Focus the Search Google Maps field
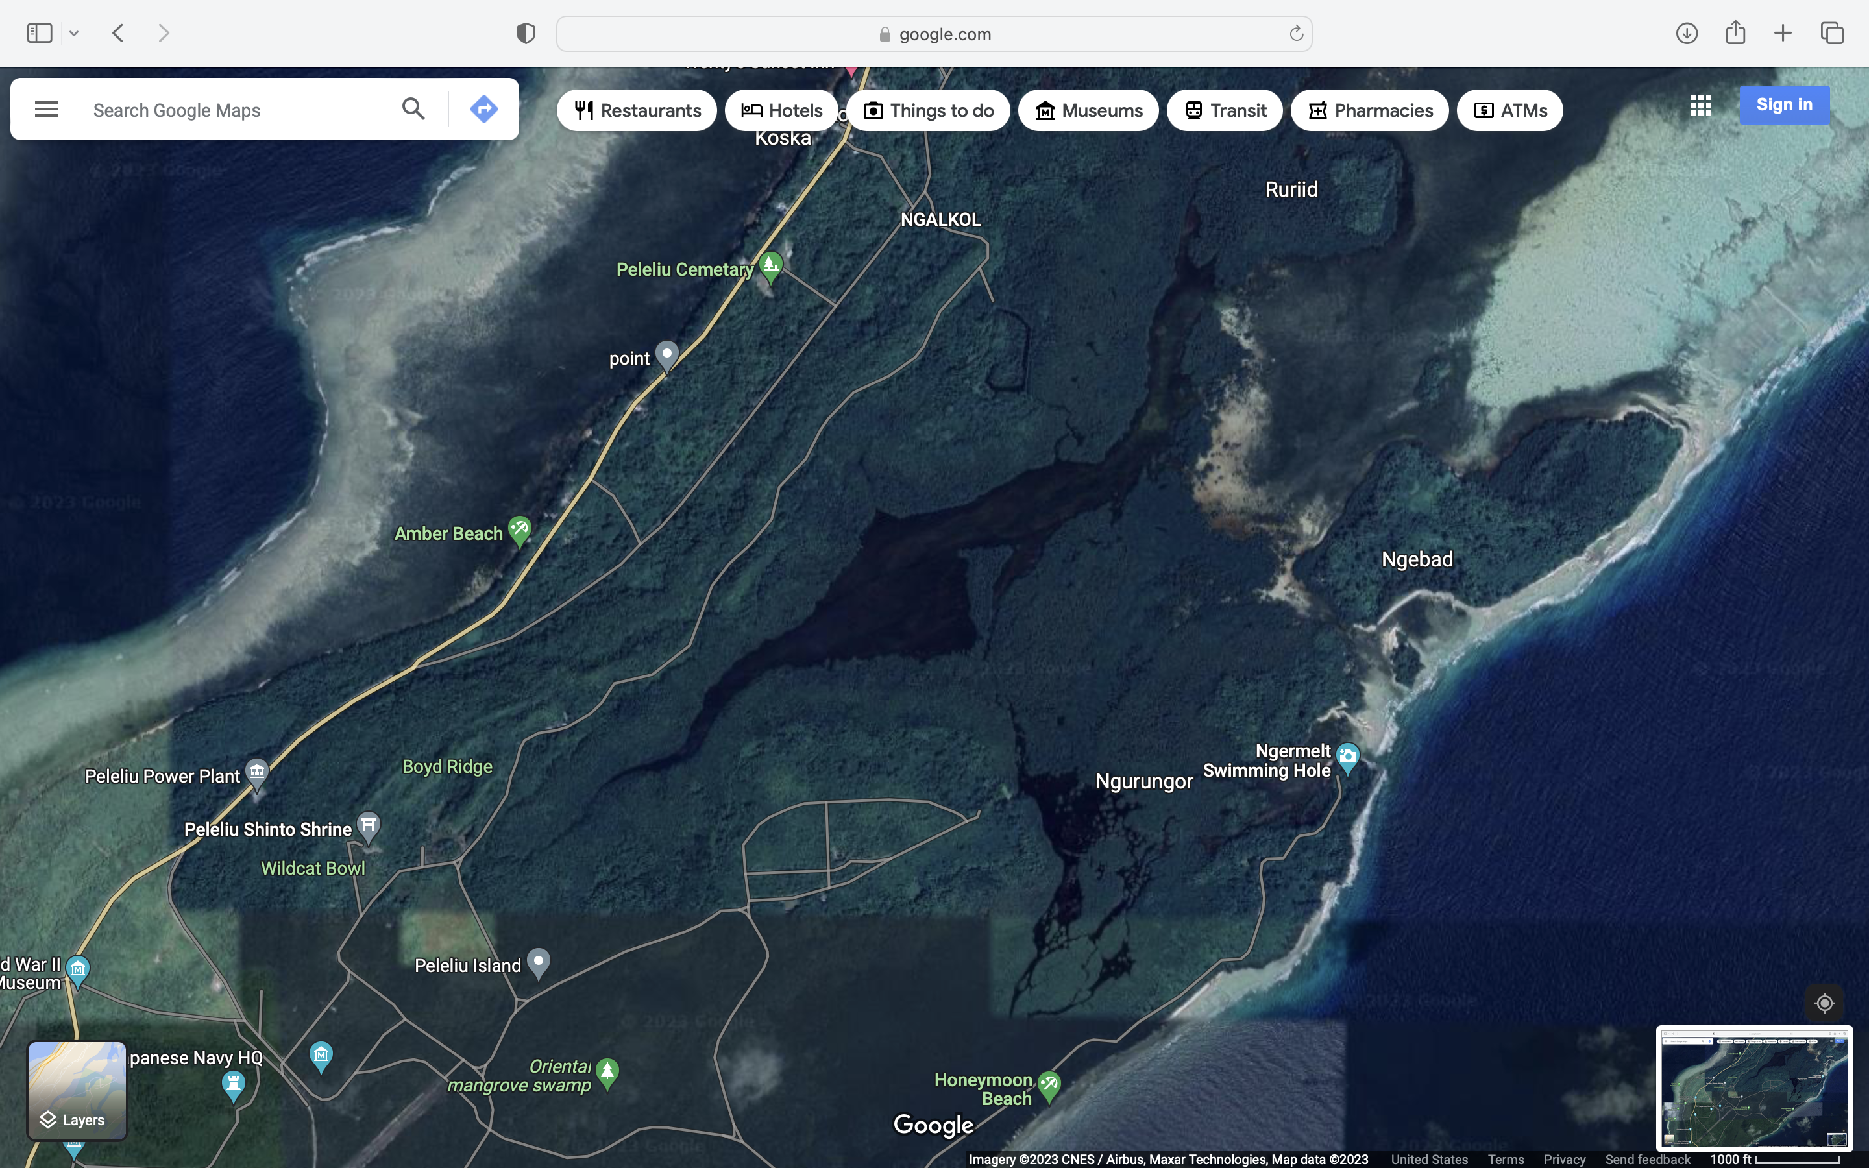The width and height of the screenshot is (1869, 1168). [x=232, y=110]
